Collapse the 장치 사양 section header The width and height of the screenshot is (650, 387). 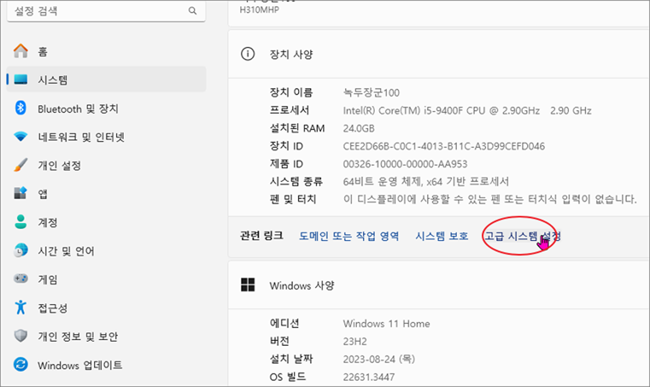(x=439, y=54)
